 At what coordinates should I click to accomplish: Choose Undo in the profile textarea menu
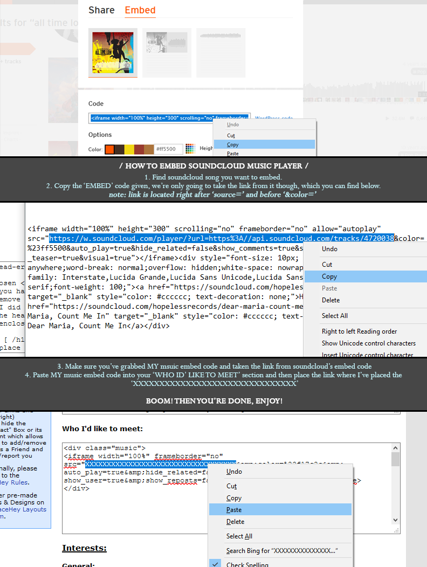click(280, 472)
